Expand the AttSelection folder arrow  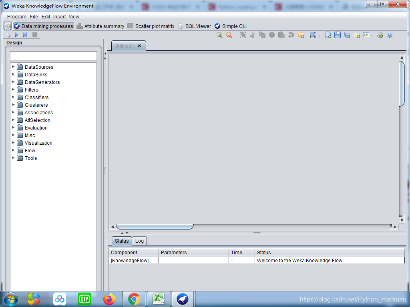tap(13, 120)
